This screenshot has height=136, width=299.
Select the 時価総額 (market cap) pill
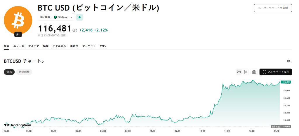coord(24,72)
